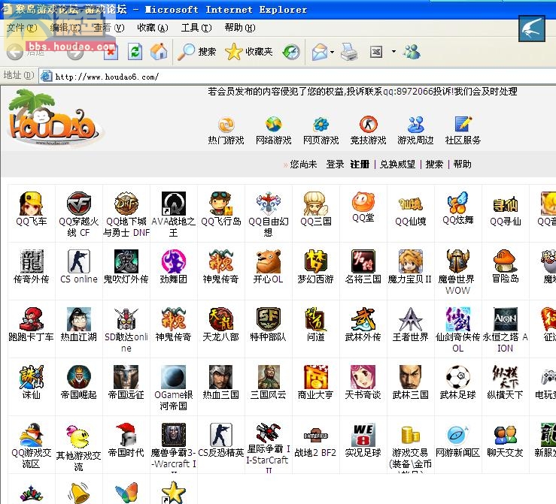Image resolution: width=556 pixels, height=504 pixels.
Task: Open the QQ炫舞 forum icon
Action: coord(457,203)
